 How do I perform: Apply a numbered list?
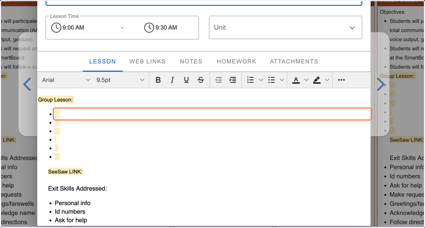coord(250,80)
